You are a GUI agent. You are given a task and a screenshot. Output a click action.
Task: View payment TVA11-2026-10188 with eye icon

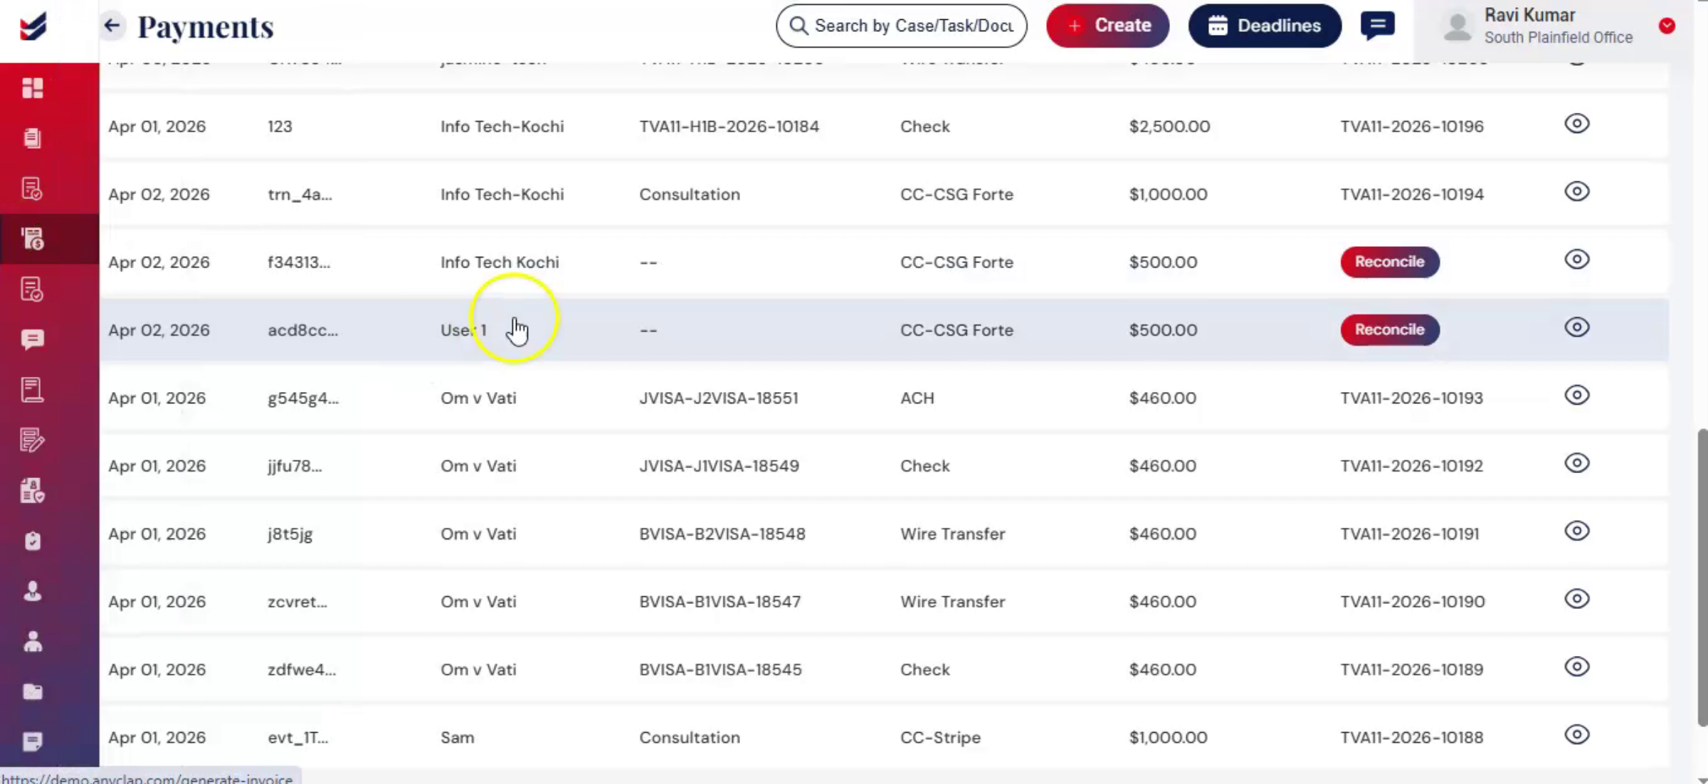pyautogui.click(x=1576, y=735)
